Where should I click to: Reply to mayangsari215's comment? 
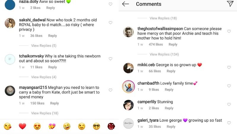(55, 103)
